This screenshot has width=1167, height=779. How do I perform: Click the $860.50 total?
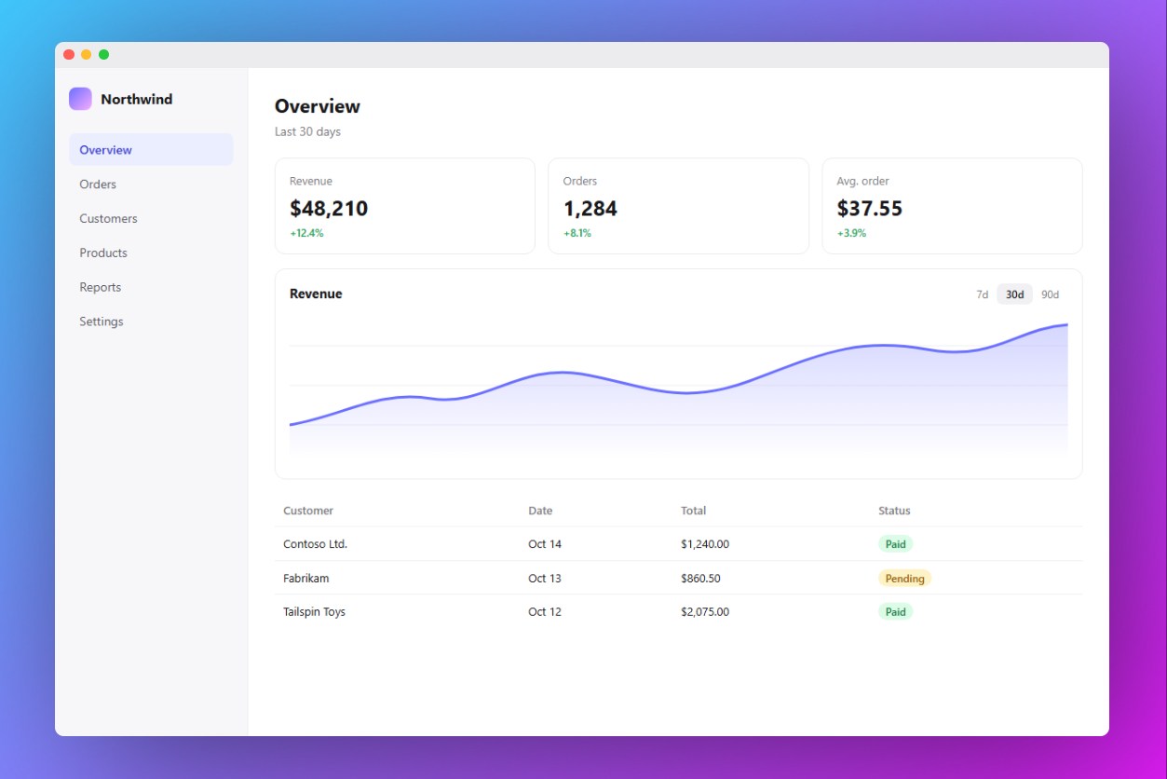pyautogui.click(x=700, y=579)
